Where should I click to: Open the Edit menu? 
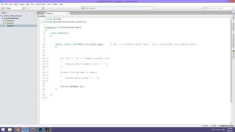(6, 4)
